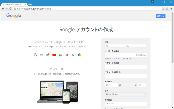Click the Gmail icon
This screenshot has width=174, height=109.
click(x=41, y=55)
